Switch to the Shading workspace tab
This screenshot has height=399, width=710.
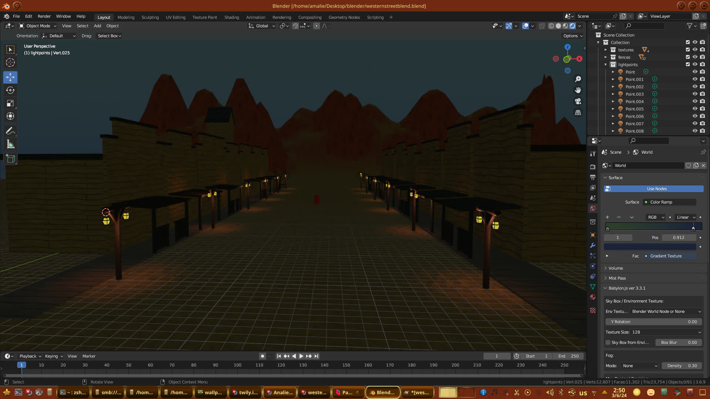click(231, 17)
